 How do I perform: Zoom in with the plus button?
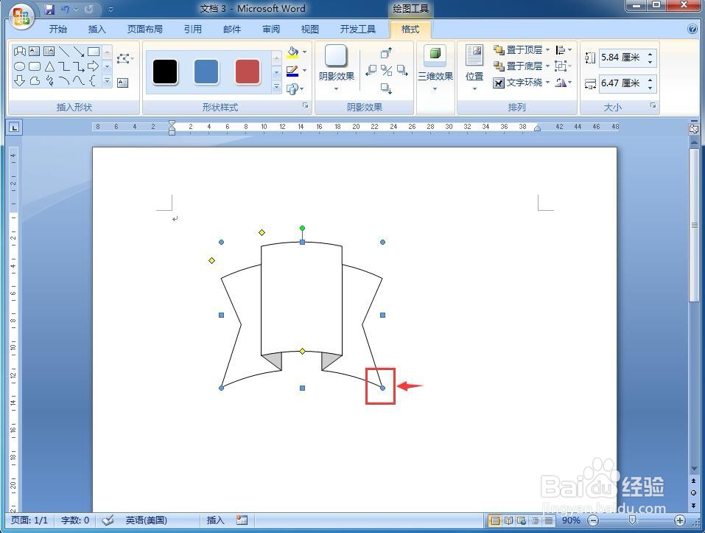pos(680,521)
